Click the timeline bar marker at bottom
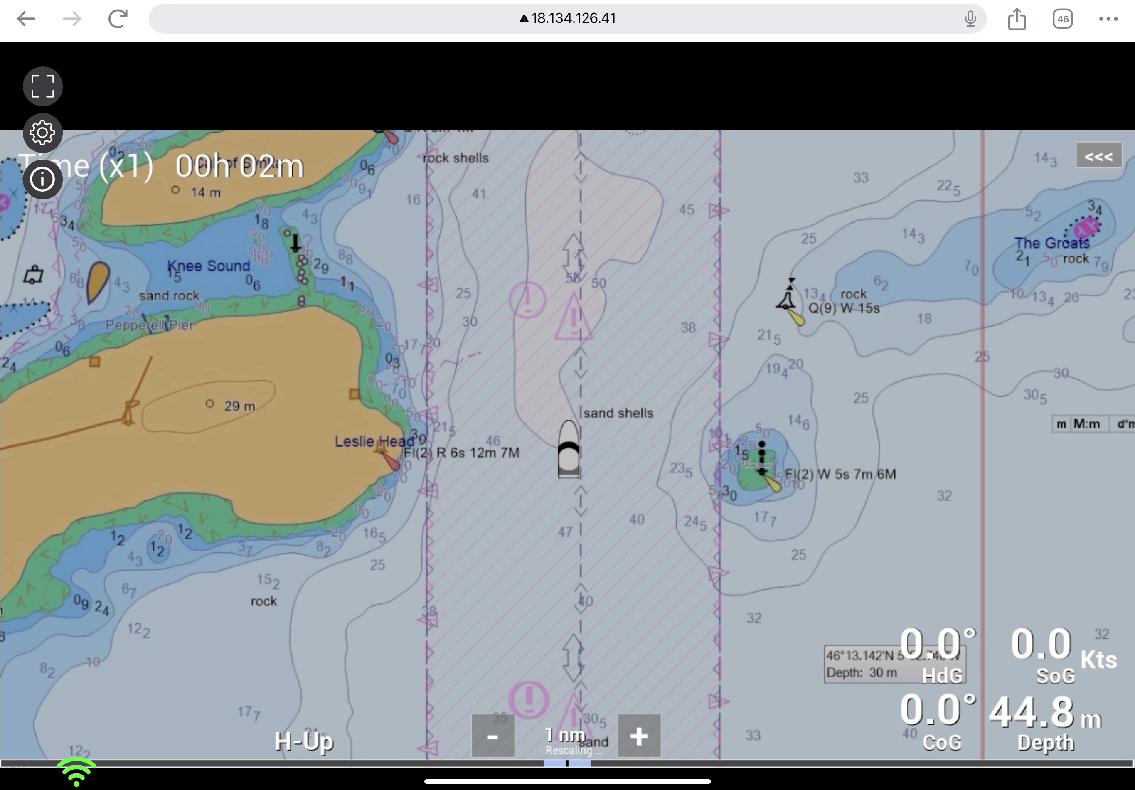This screenshot has width=1135, height=790. (x=567, y=763)
